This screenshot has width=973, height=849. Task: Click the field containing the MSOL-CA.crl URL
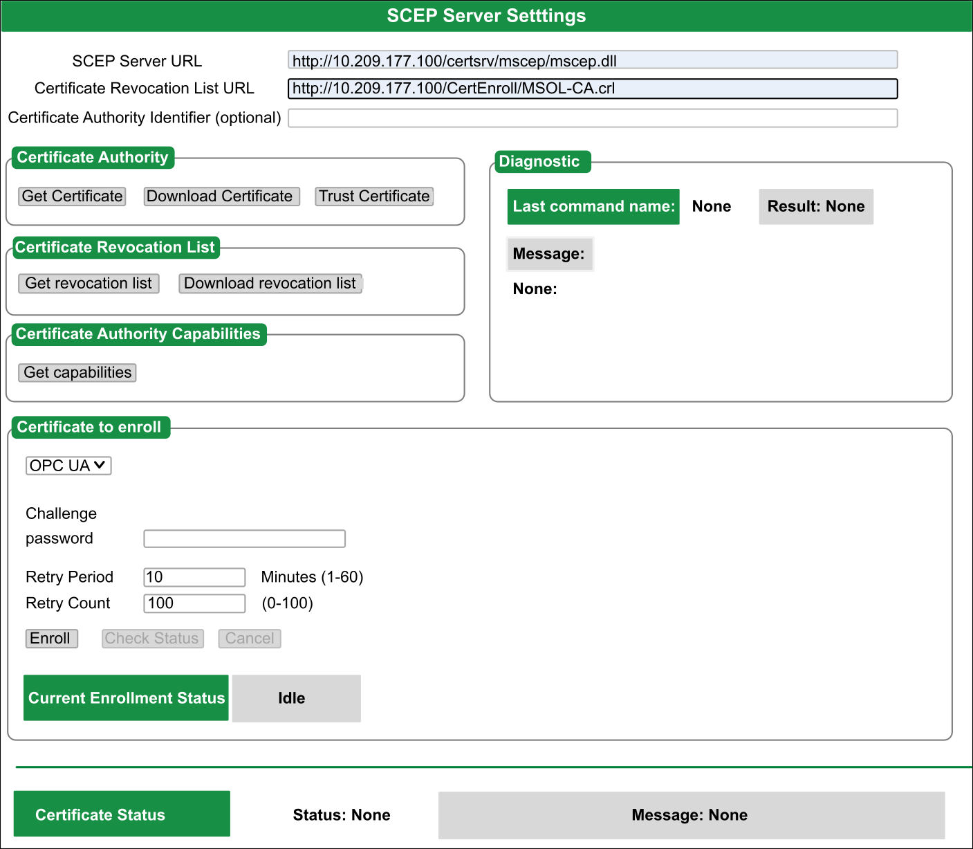(593, 89)
